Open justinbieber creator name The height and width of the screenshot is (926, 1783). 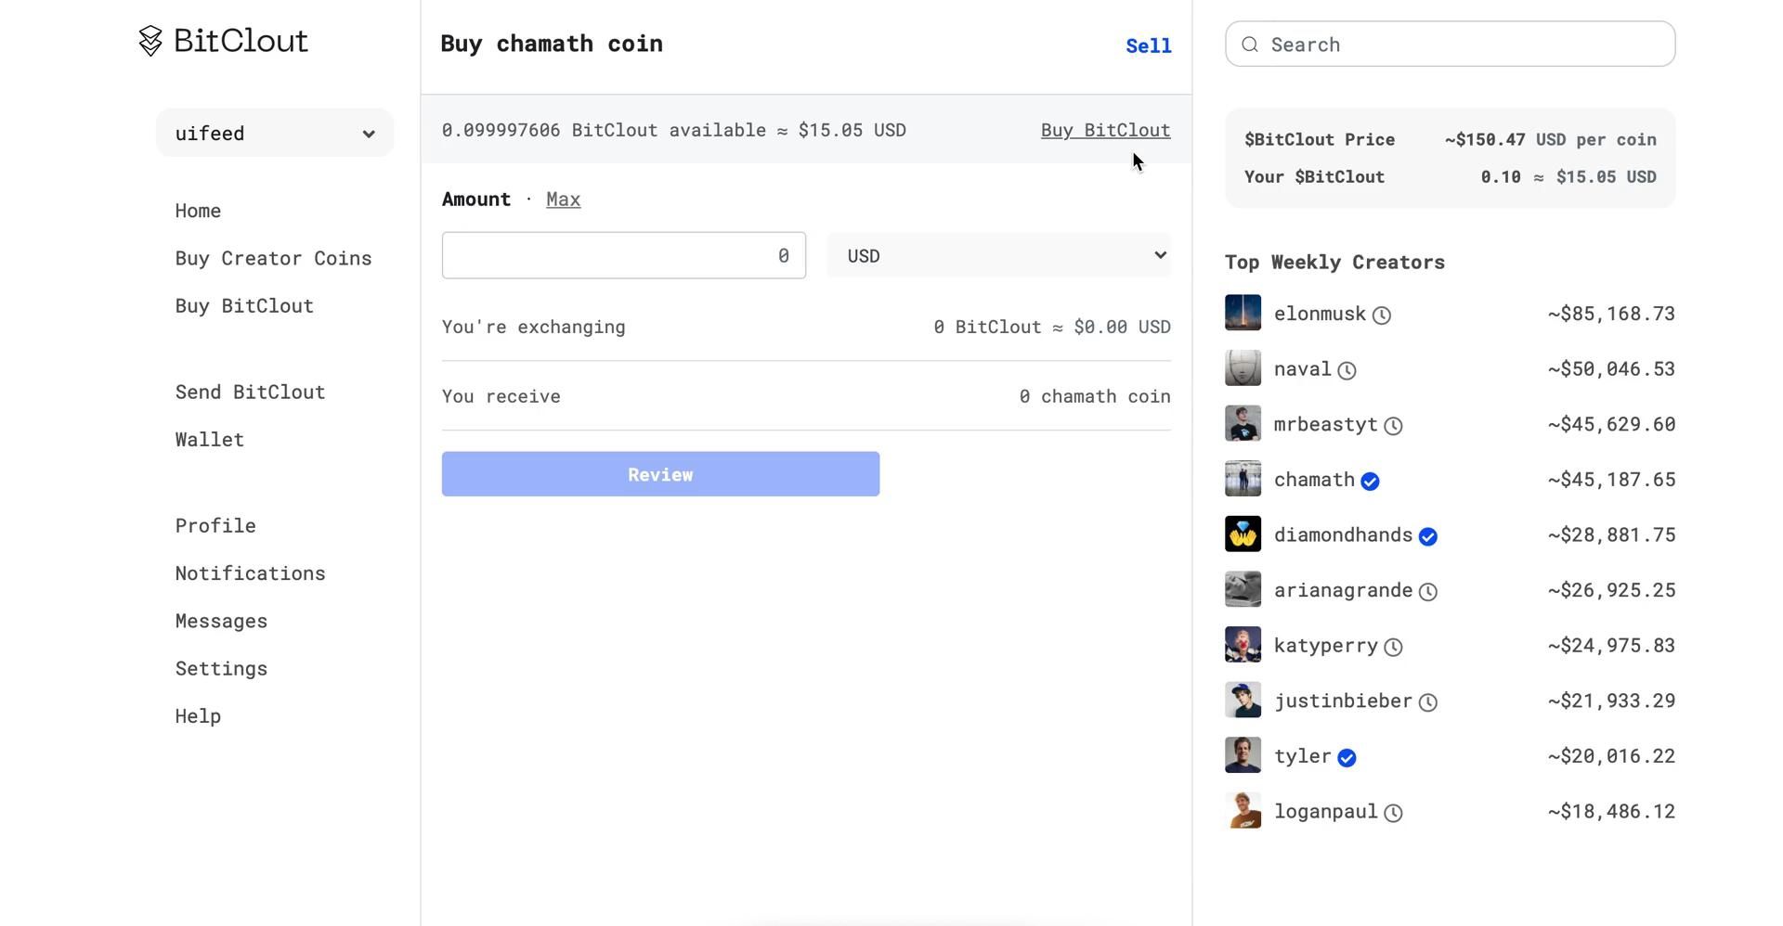[x=1343, y=701]
